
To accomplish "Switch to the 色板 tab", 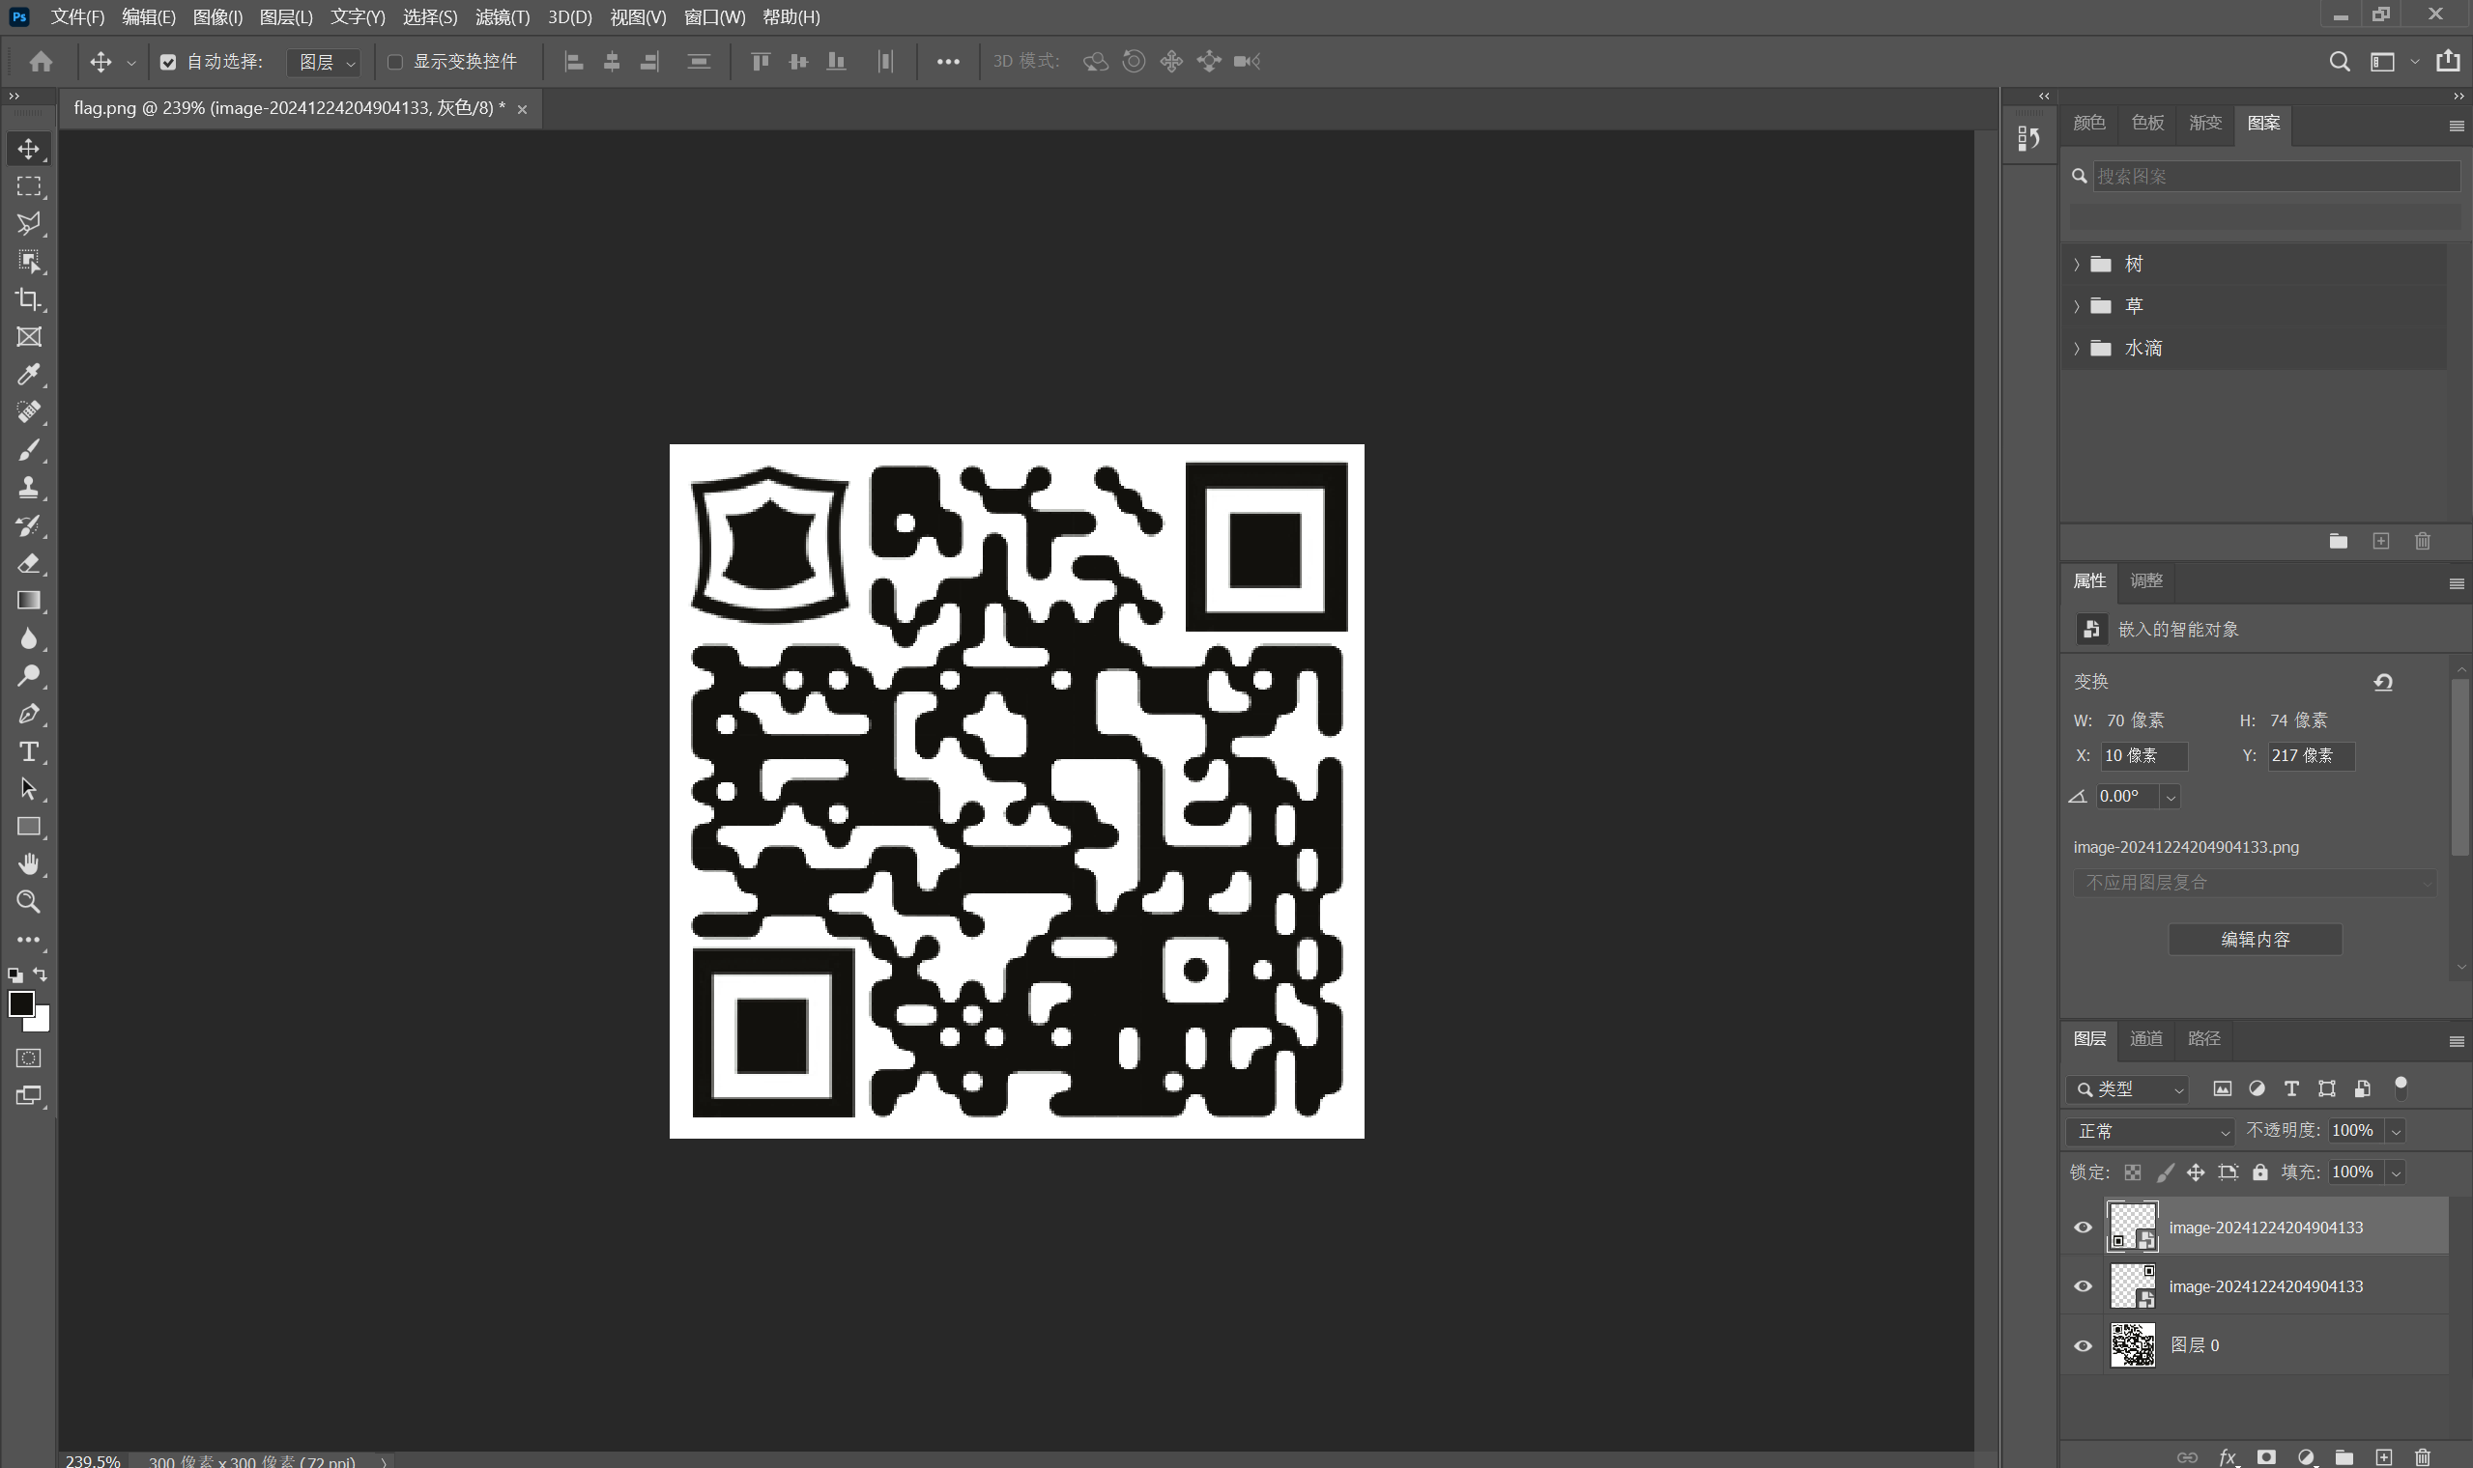I will (x=2146, y=123).
